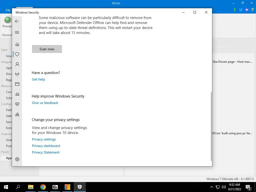Switch to the NTLite taskbar icon
256x192 pixels.
(67, 187)
